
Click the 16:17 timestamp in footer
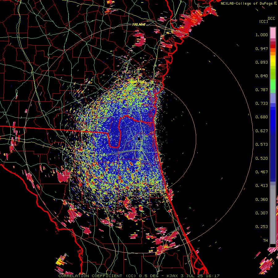(x=213, y=276)
